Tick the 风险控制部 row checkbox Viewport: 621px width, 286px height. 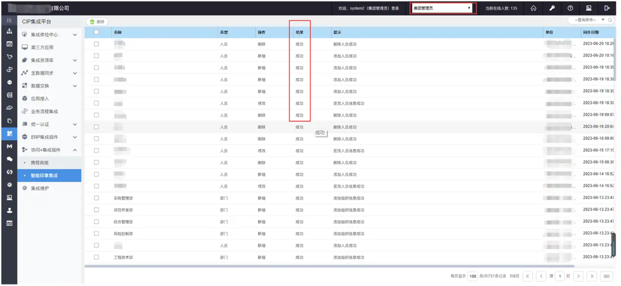coord(96,233)
